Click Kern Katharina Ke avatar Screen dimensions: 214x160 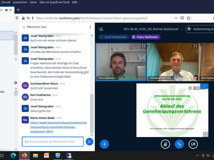[25, 97]
